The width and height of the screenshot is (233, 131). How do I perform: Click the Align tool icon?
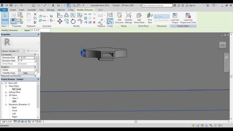click(x=60, y=15)
